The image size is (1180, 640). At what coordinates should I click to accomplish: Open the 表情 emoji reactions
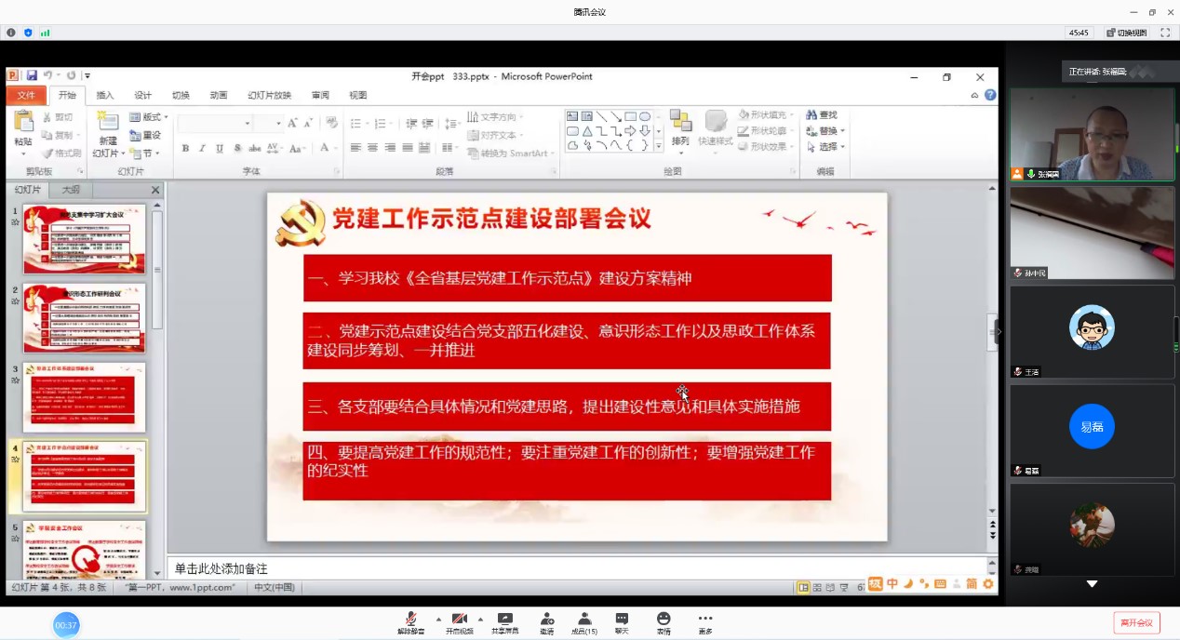(663, 620)
